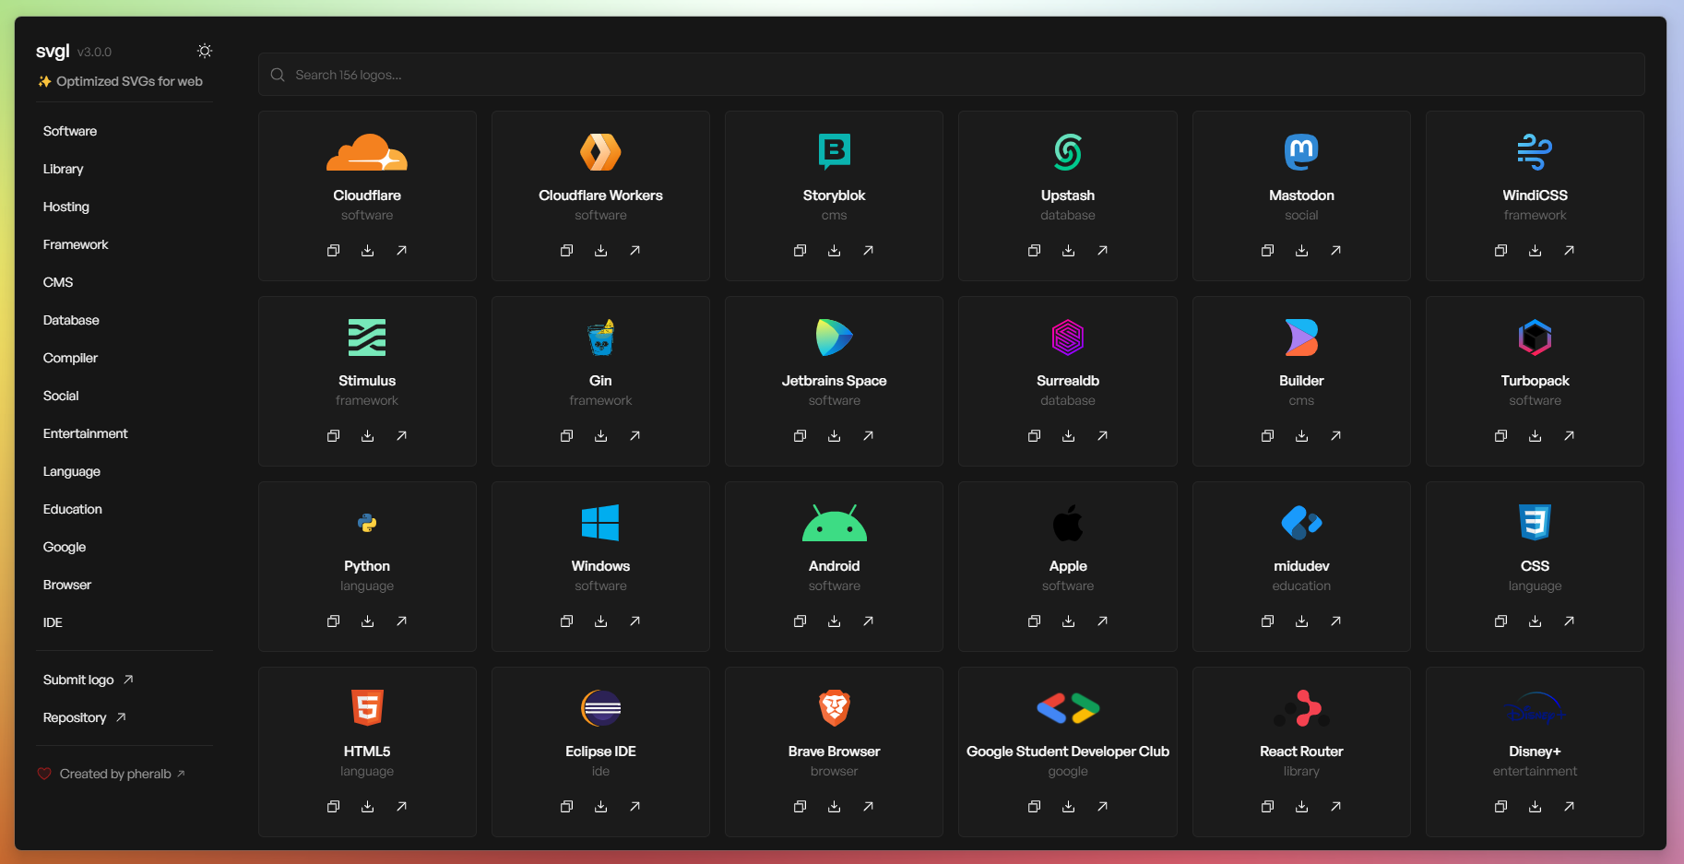Copy the Mastodon SVG icon

point(1267,251)
